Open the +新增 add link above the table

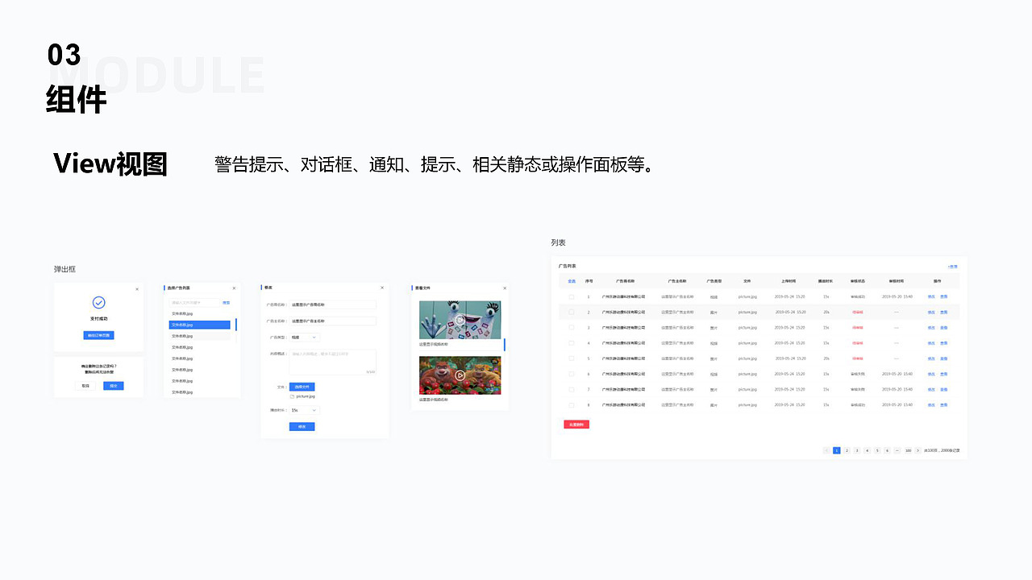[951, 267]
